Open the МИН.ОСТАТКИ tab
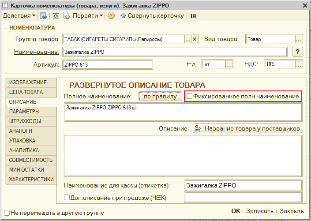311x221 pixels. point(31,170)
